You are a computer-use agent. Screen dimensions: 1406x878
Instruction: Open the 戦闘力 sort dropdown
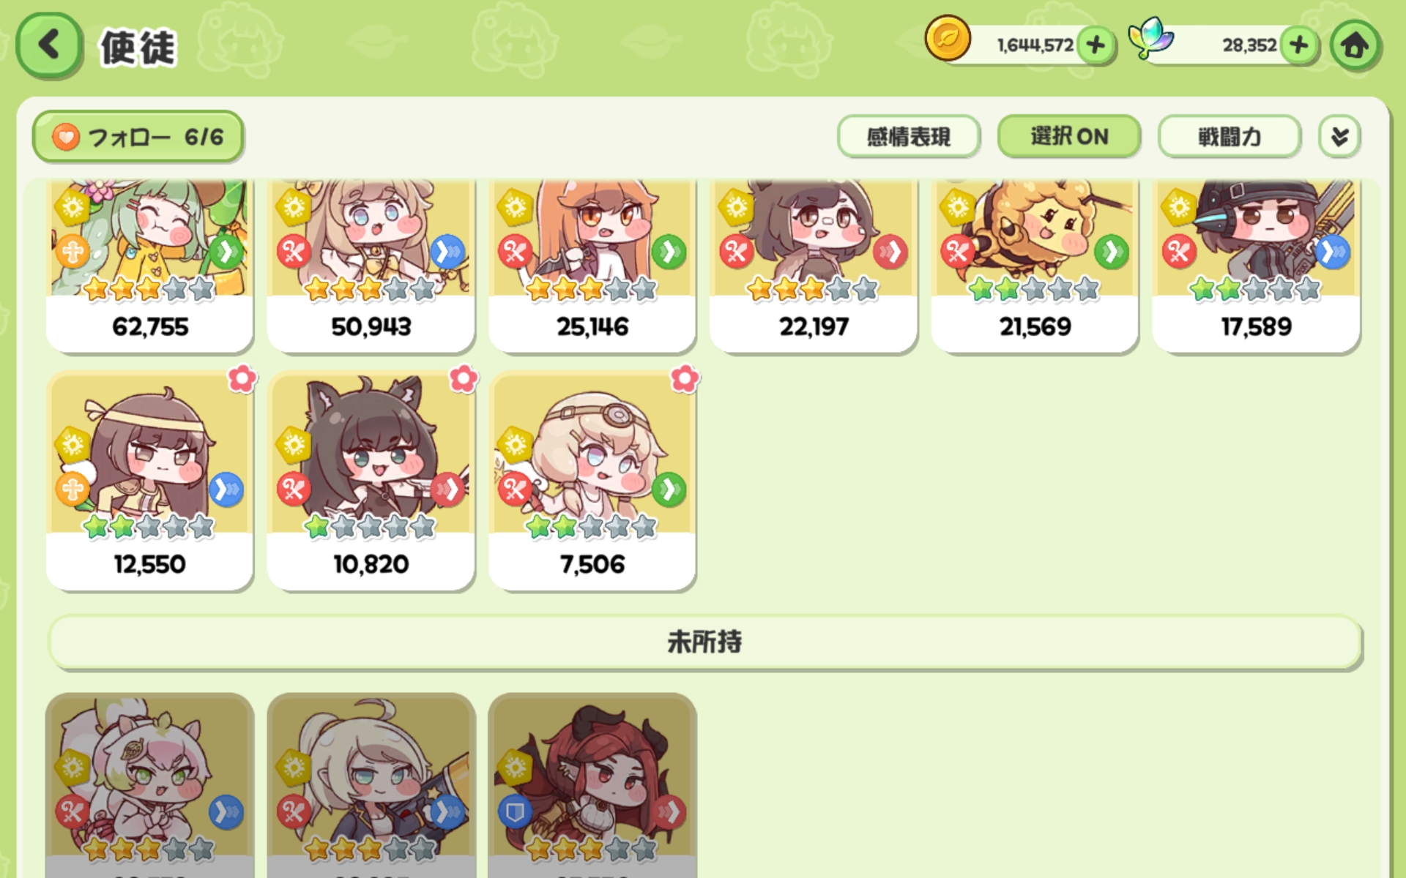click(x=1230, y=136)
